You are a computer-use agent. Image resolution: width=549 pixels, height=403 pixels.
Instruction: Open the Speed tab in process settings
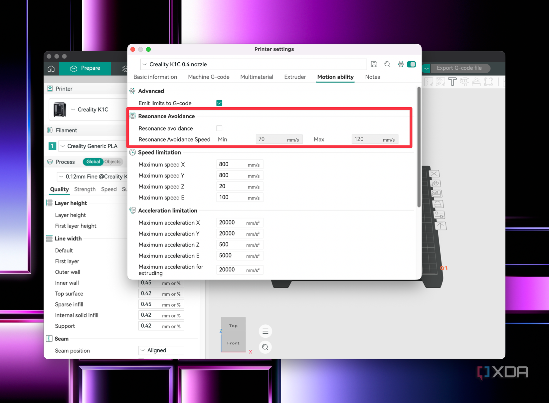pyautogui.click(x=109, y=189)
